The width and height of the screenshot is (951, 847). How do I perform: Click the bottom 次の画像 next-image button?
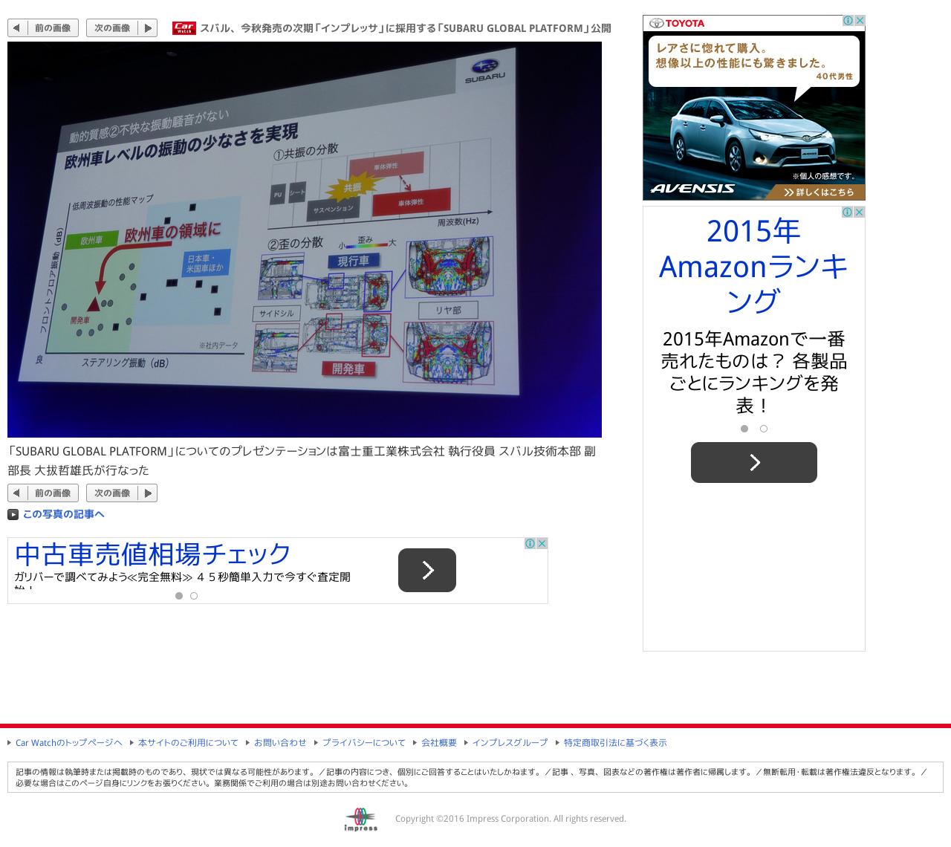[122, 493]
